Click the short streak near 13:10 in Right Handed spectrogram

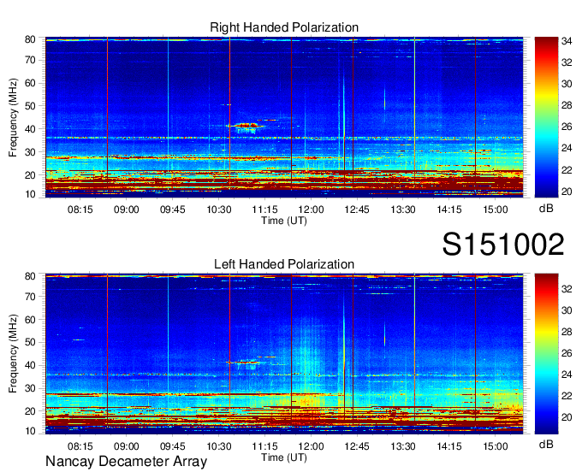coord(384,97)
